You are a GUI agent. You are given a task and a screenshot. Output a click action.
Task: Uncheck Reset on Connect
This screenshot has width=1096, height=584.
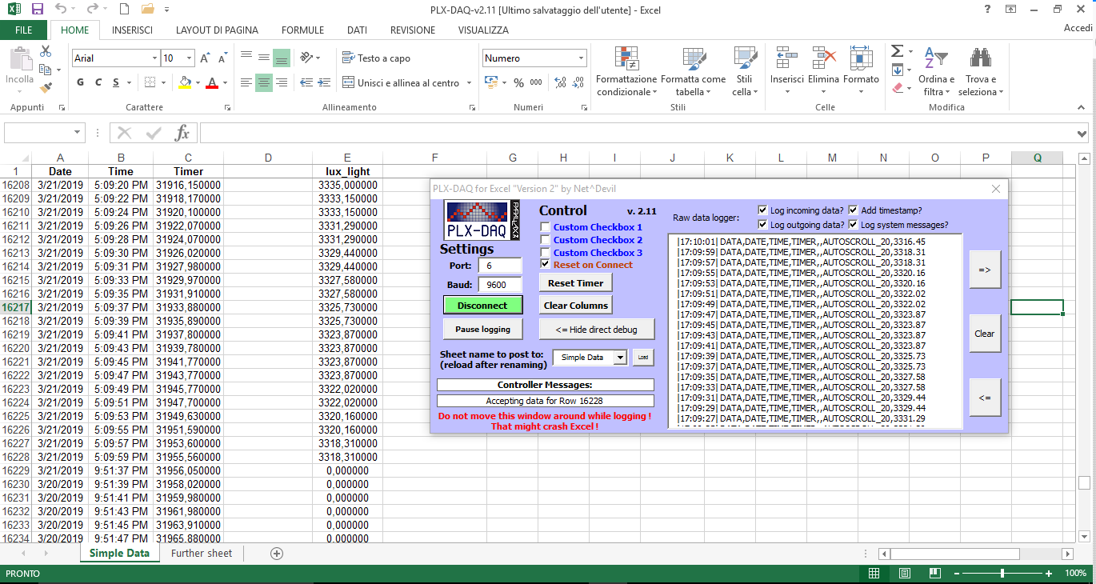(546, 265)
